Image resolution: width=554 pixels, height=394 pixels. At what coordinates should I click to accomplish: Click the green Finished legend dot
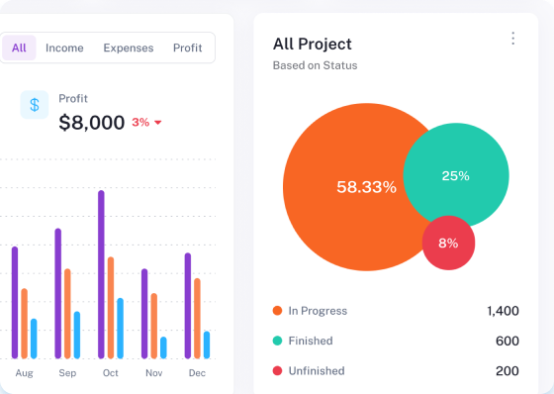277,341
